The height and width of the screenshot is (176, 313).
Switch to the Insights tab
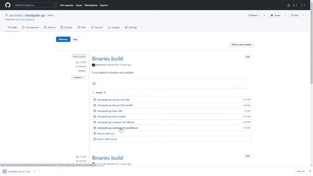(114, 27)
